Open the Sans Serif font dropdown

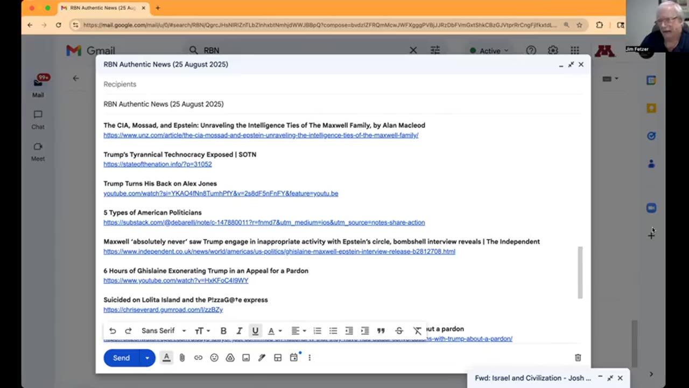pos(164,331)
